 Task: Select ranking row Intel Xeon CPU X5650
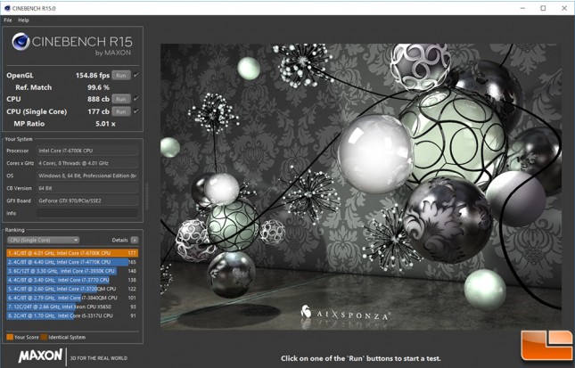point(72,307)
